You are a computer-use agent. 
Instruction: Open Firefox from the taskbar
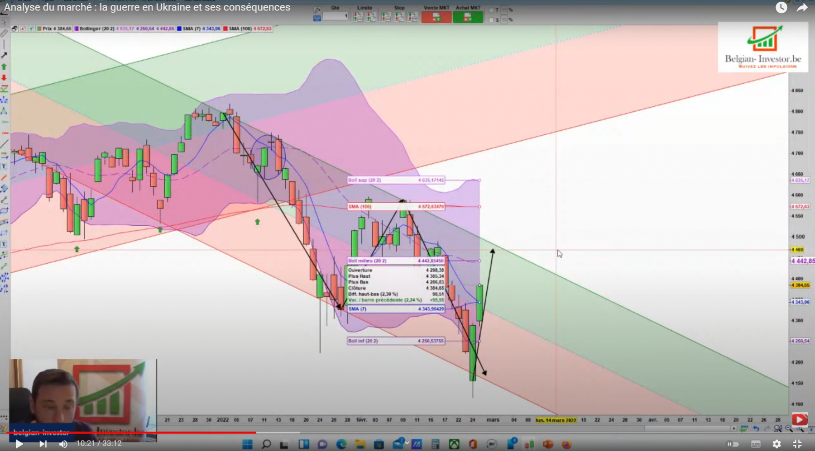point(566,444)
